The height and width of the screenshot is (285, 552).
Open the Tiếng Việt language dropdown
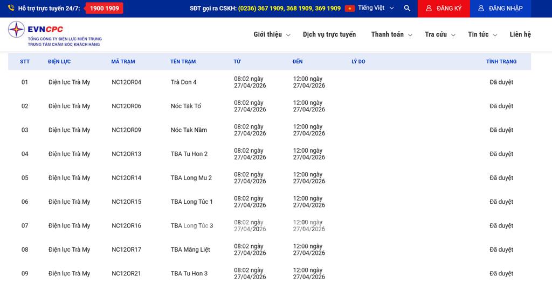[x=376, y=9]
